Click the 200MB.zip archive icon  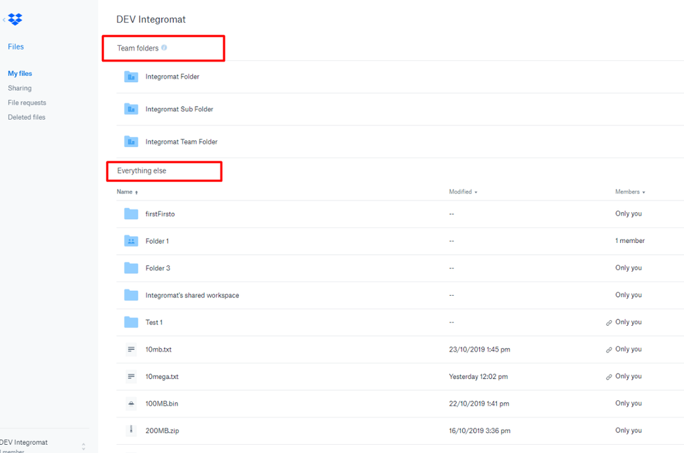131,430
